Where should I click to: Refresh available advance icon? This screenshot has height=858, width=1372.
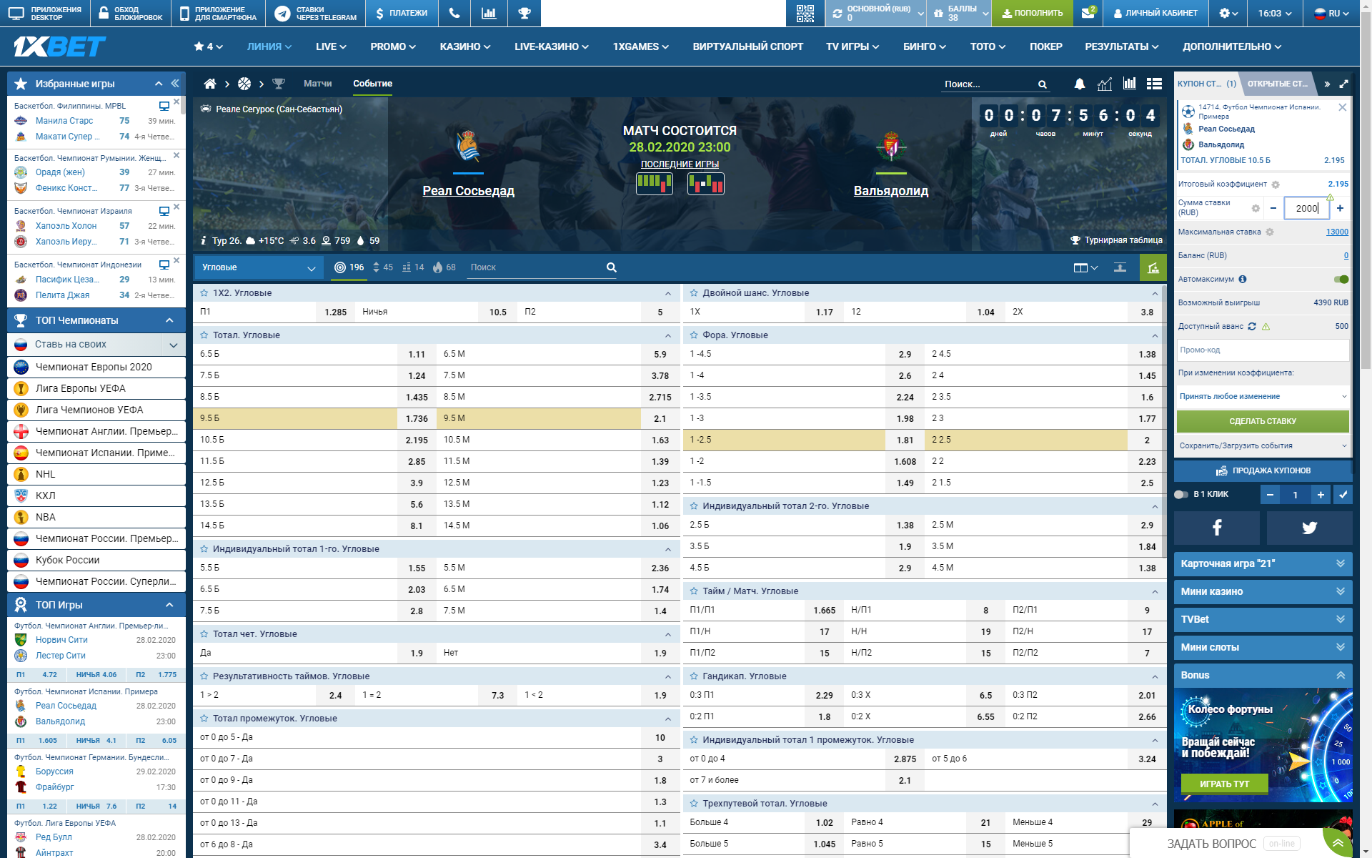tap(1252, 327)
